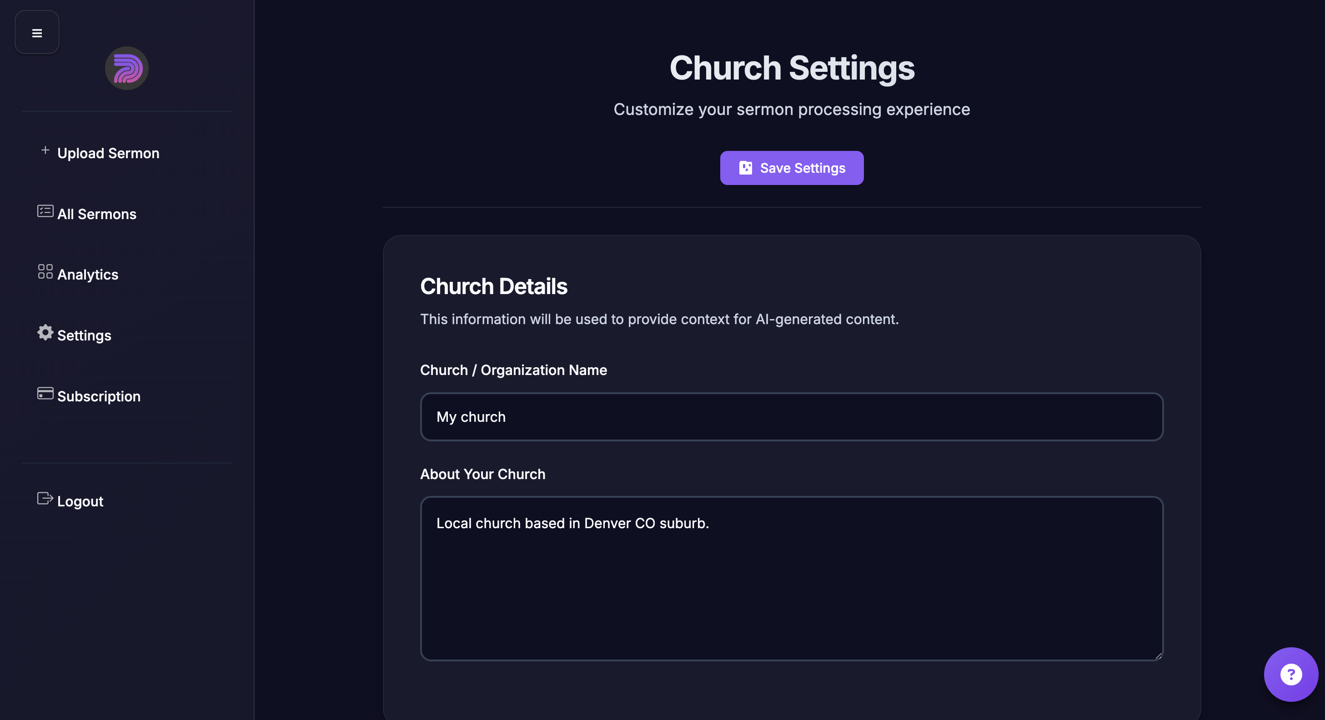Click the plus icon beside Upload Sermon

pos(45,150)
